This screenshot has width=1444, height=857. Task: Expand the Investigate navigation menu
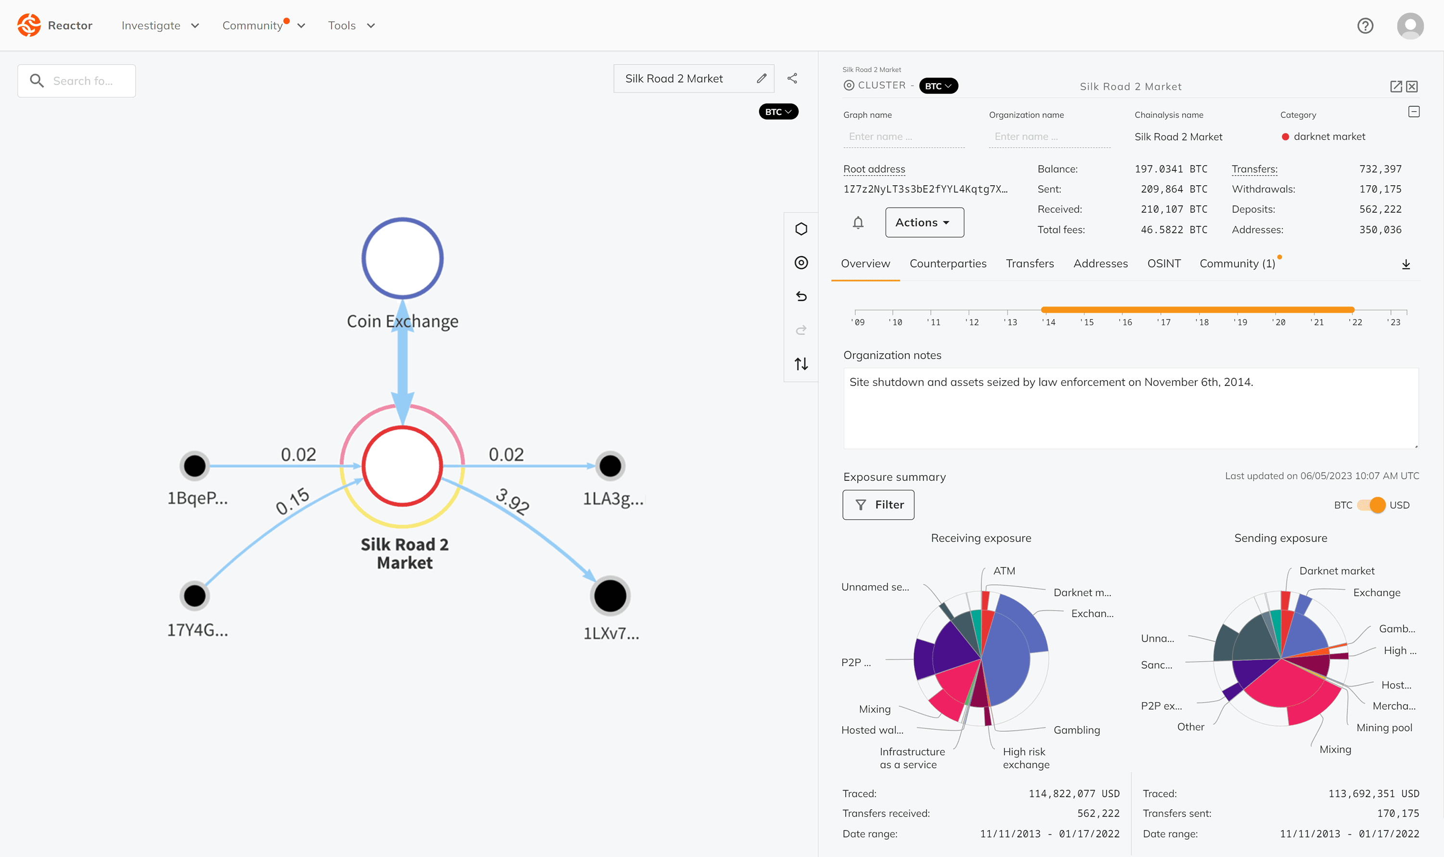pos(158,25)
